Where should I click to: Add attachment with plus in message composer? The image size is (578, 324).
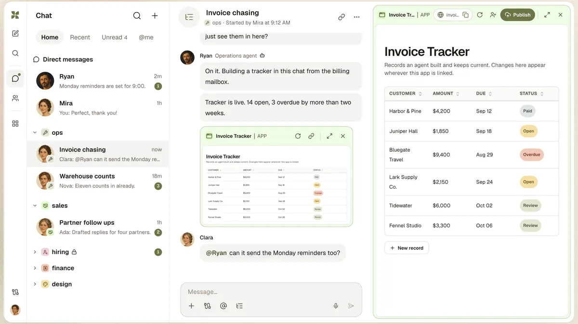pyautogui.click(x=191, y=306)
